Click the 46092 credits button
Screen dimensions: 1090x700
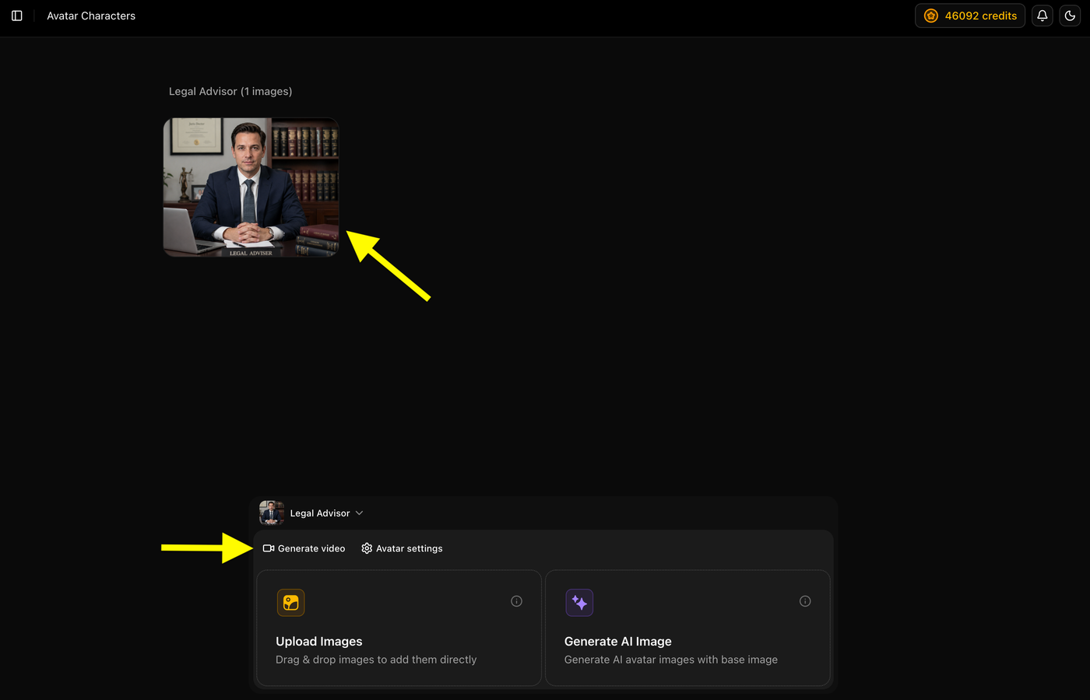pos(970,16)
